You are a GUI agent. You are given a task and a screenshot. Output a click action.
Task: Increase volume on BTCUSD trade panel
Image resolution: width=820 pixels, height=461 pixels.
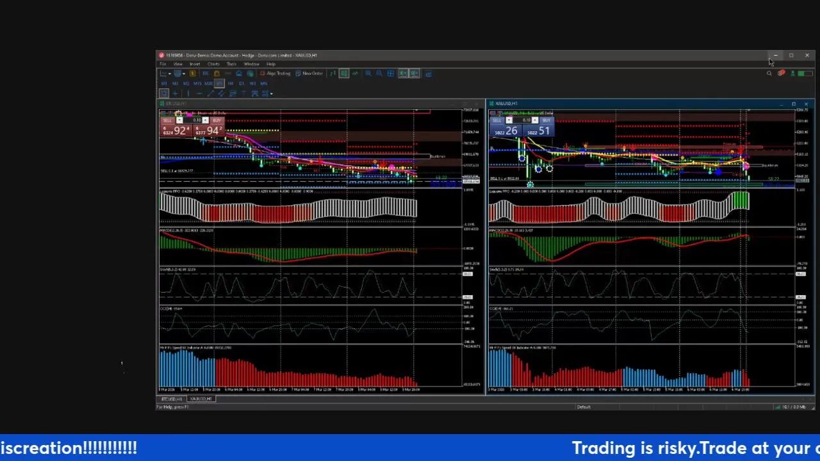coord(206,120)
